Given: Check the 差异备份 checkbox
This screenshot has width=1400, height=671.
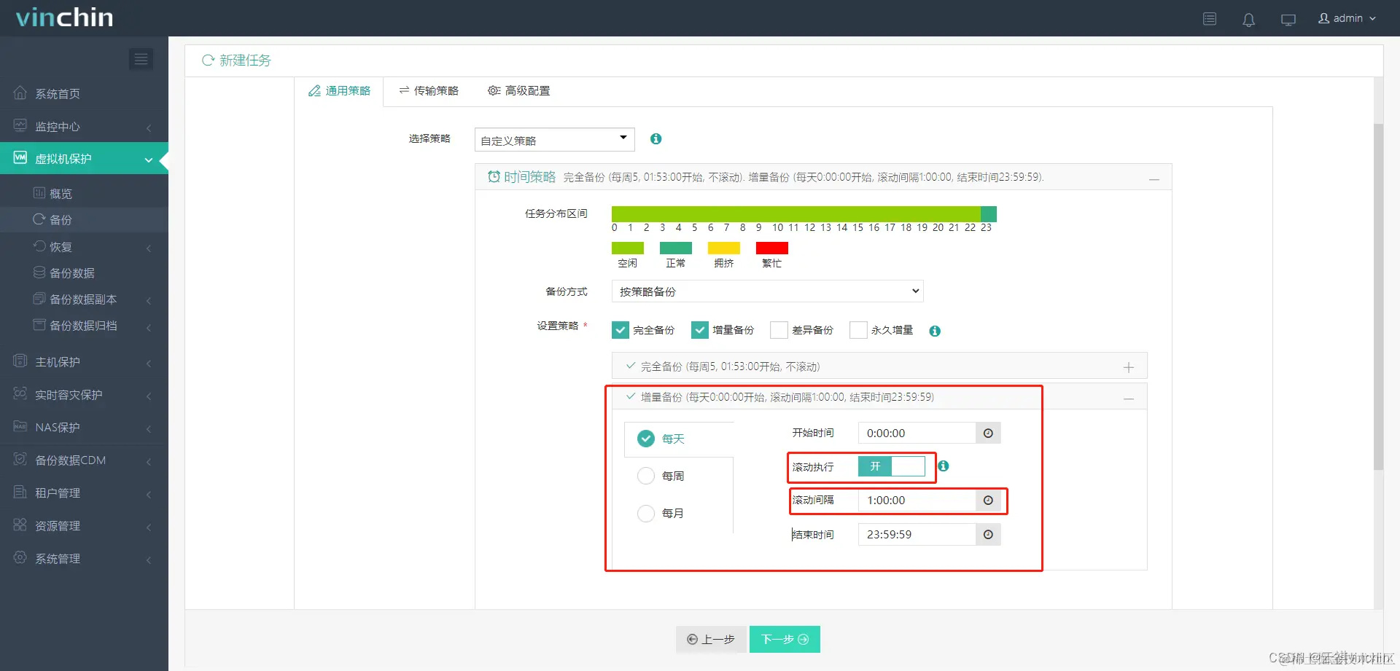Looking at the screenshot, I should click(x=779, y=330).
